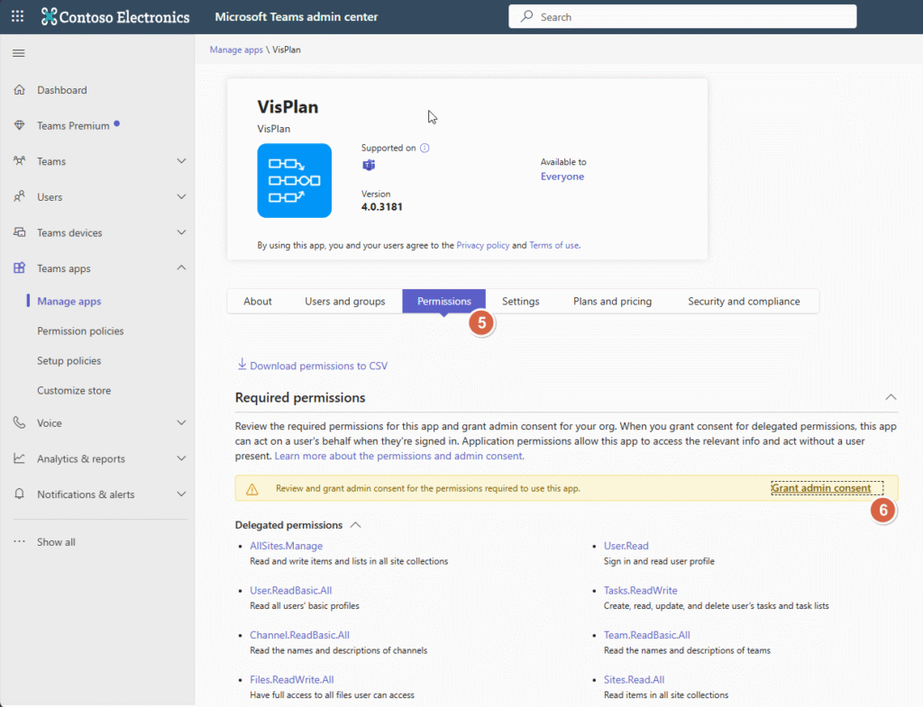This screenshot has width=923, height=707.
Task: Switch to Plans and pricing tab
Action: click(612, 301)
